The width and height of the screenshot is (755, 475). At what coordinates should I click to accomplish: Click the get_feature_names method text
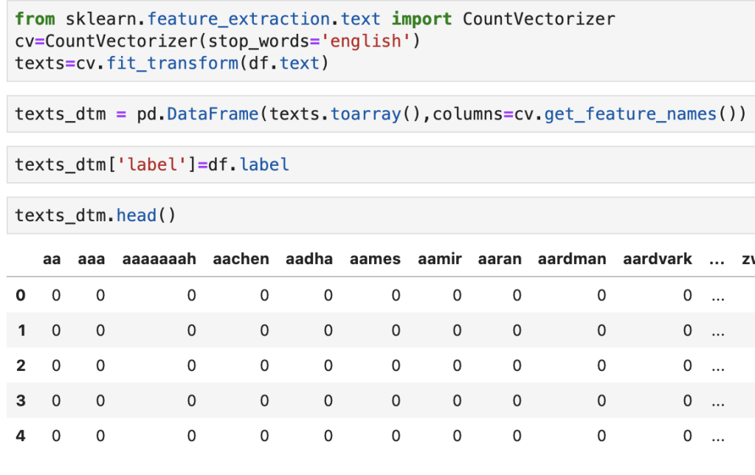point(630,114)
